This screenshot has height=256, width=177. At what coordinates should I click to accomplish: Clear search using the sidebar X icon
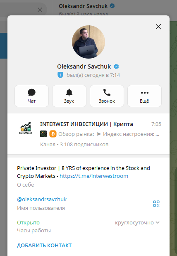[40, 10]
